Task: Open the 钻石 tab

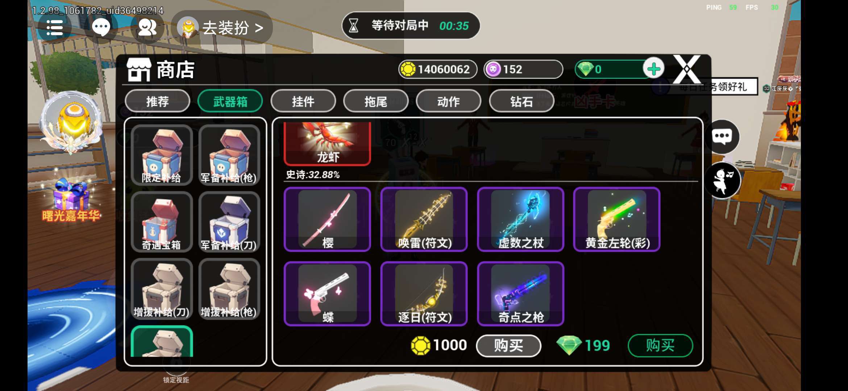Action: pyautogui.click(x=521, y=101)
